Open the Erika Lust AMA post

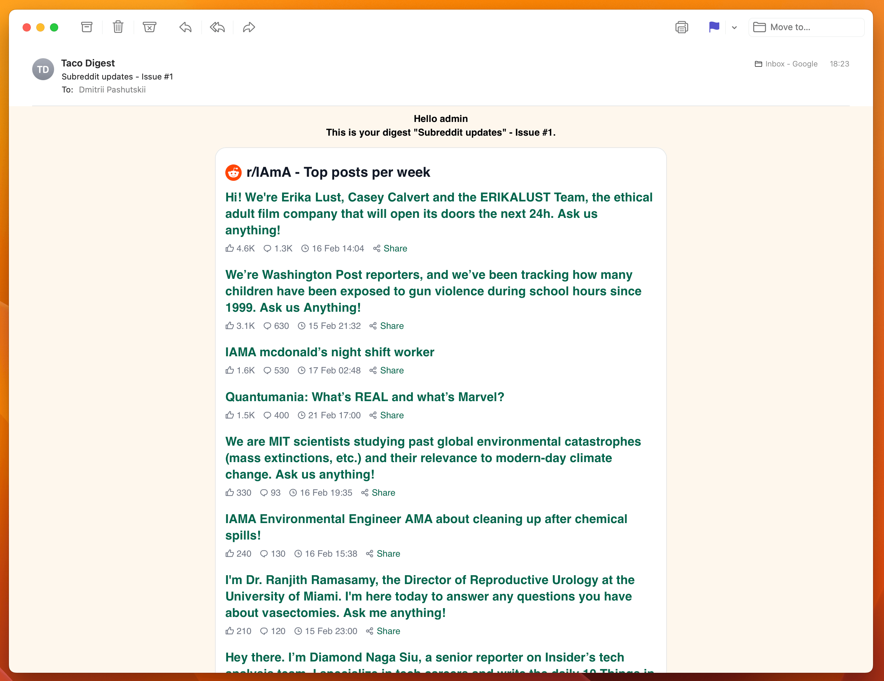coord(439,214)
